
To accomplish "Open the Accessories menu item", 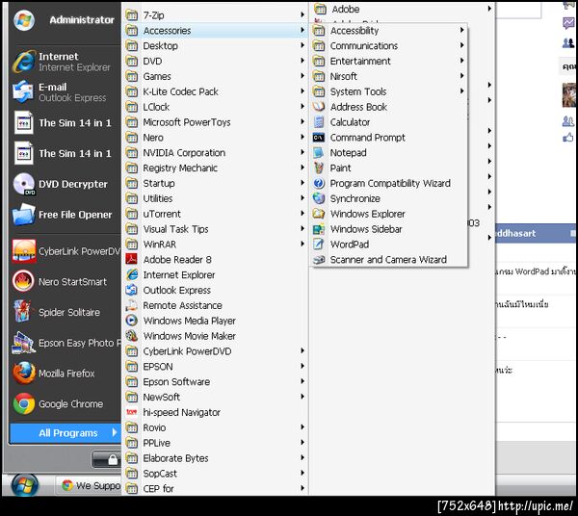I will (x=215, y=30).
